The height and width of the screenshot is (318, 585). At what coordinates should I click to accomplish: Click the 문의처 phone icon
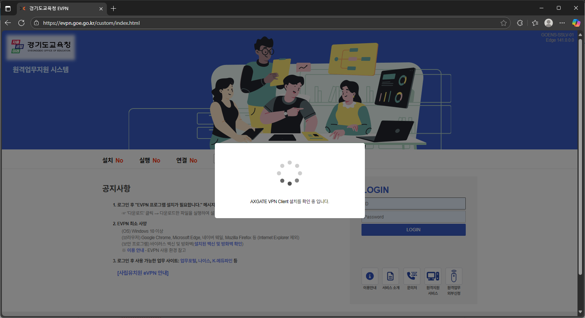click(x=412, y=276)
